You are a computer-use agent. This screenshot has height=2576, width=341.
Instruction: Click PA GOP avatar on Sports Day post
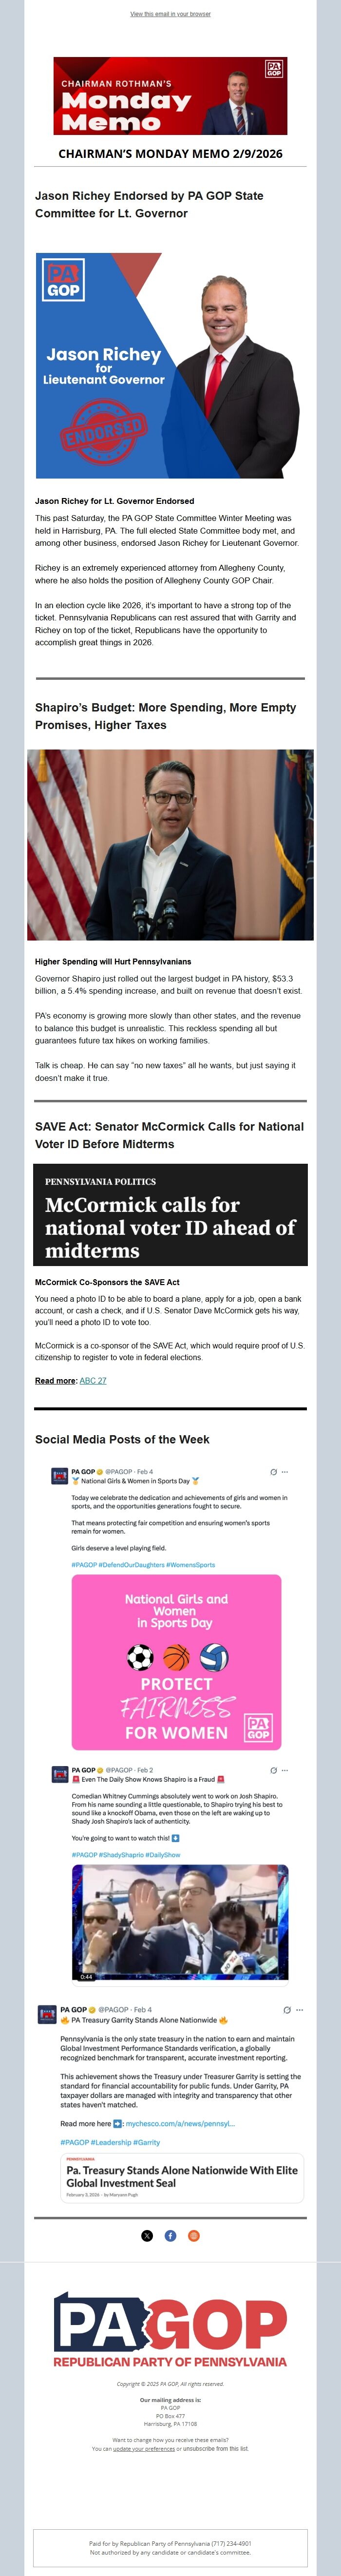(x=60, y=1476)
